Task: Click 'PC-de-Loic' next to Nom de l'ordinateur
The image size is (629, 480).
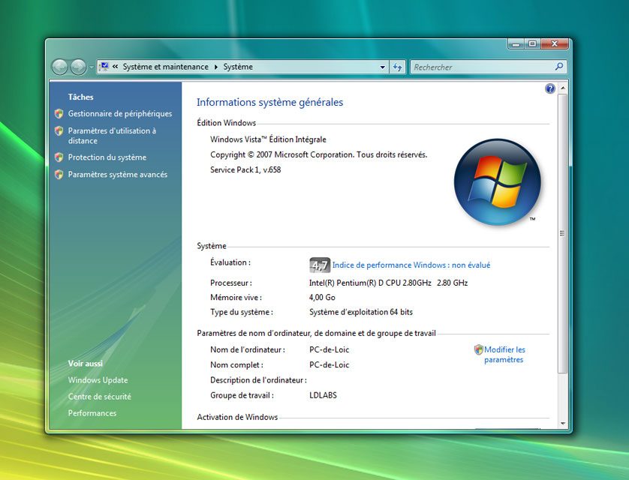Action: (330, 349)
